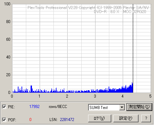Image resolution: width=154 pixels, height=125 pixels.
Task: Click the DVD-R 8.0 X label
Action: pos(106,12)
